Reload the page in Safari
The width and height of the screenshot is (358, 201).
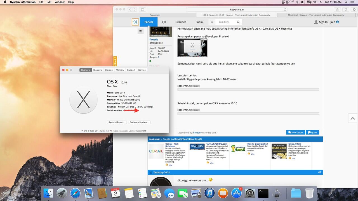coord(285,9)
